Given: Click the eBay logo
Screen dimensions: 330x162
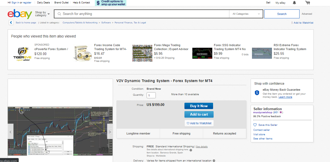Looking at the screenshot, I should point(20,14).
